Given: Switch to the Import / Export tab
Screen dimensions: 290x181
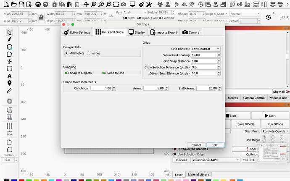Looking at the screenshot, I should click(x=163, y=32).
